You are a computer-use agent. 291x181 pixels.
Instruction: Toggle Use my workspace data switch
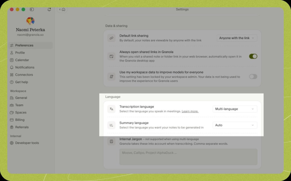(x=253, y=76)
